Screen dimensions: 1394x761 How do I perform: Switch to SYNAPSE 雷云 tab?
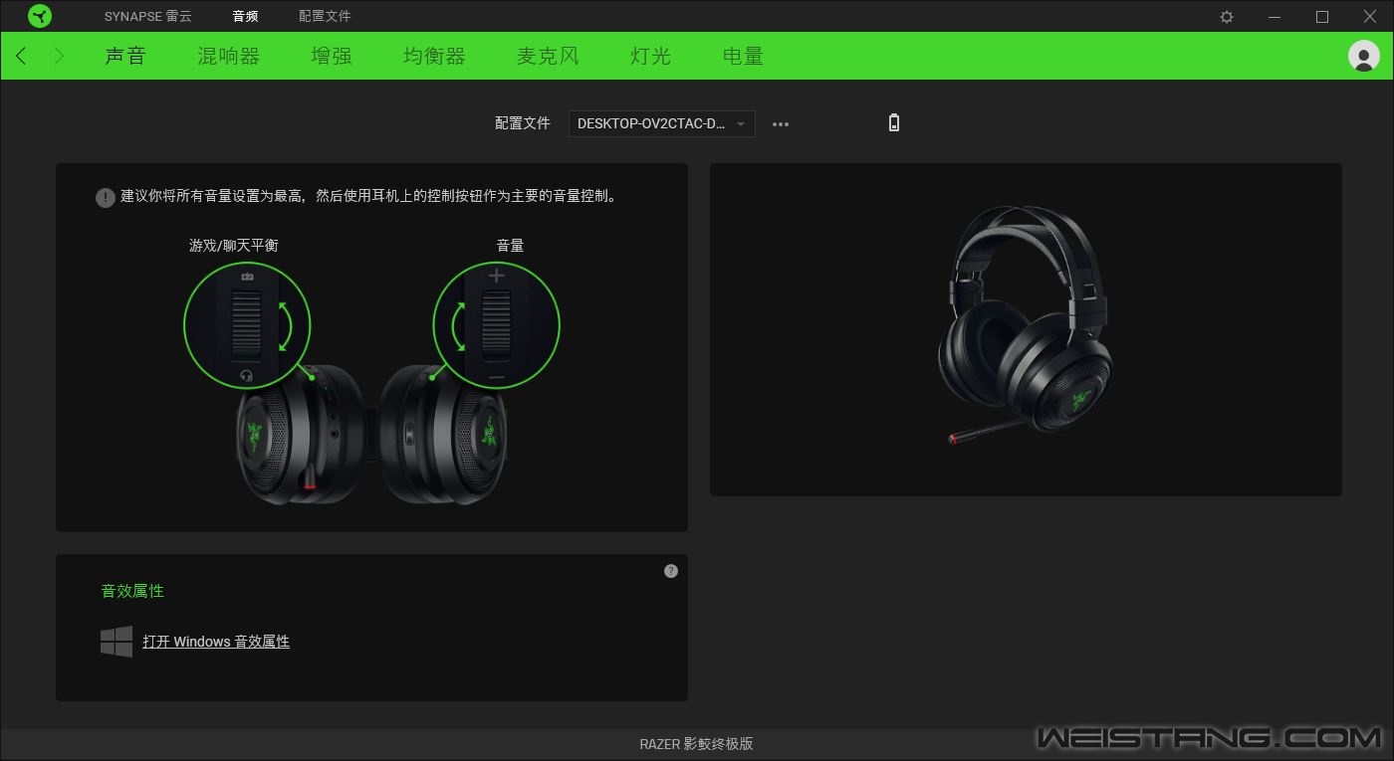pos(148,16)
